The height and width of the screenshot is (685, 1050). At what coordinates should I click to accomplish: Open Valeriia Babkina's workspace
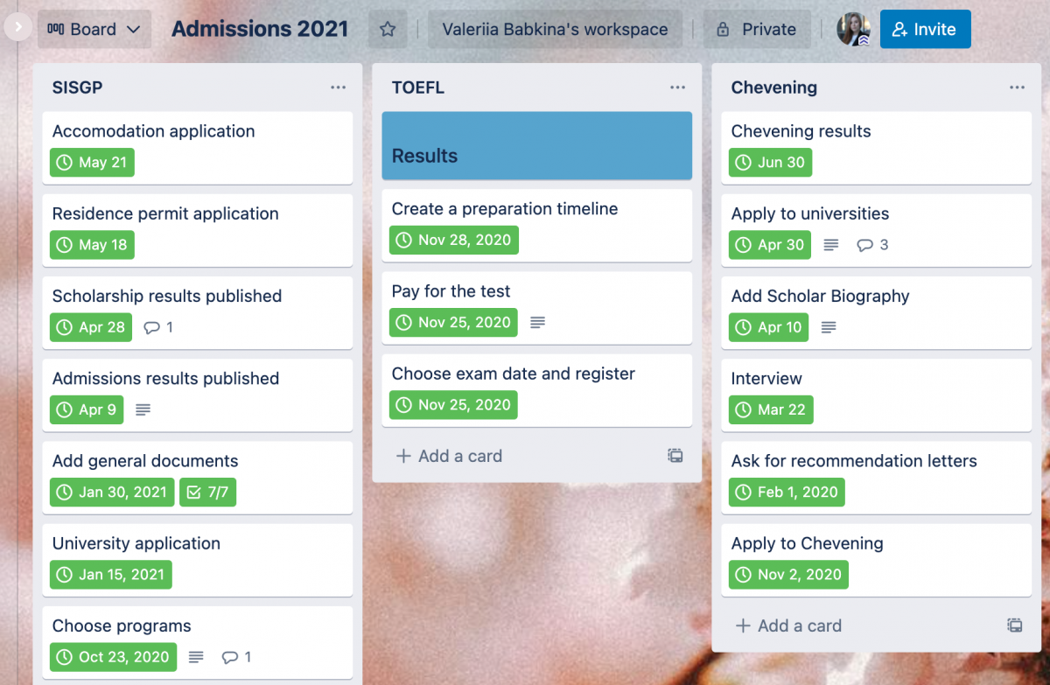(555, 29)
